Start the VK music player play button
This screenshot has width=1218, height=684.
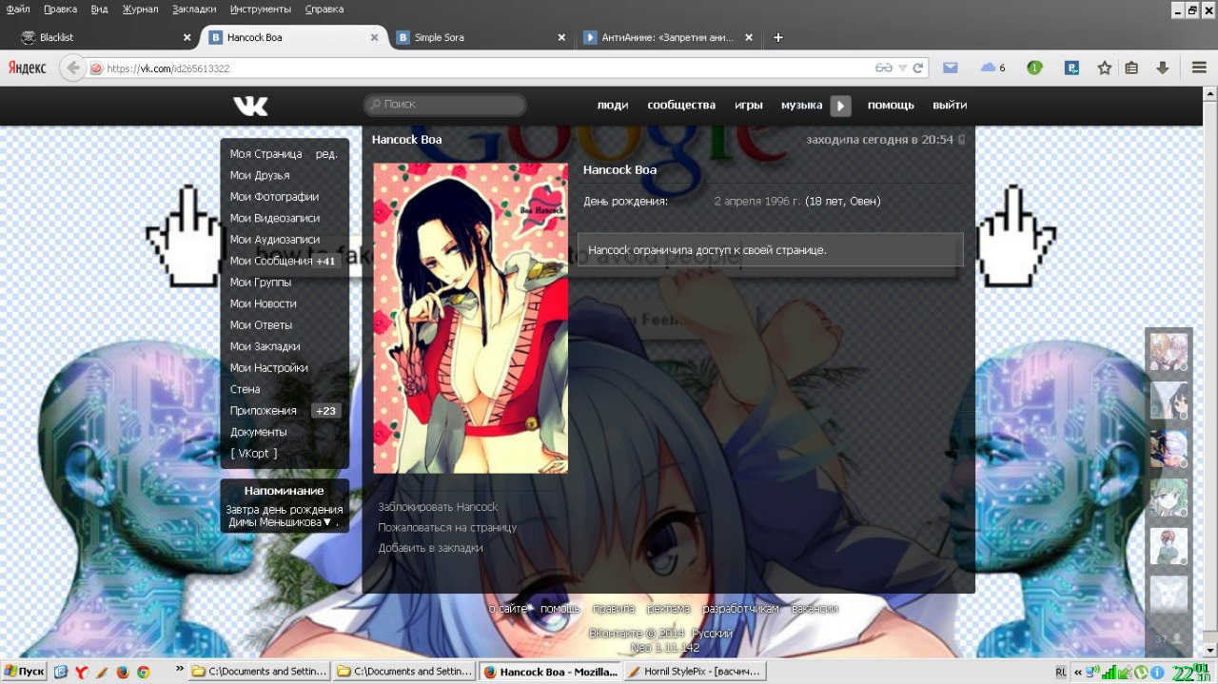coord(840,106)
